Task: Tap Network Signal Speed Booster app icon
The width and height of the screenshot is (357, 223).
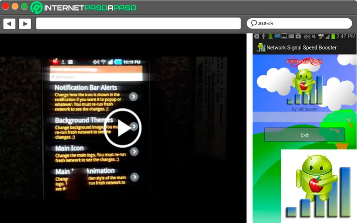Action: pos(261,47)
